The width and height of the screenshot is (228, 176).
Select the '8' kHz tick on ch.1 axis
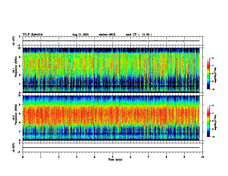tap(20, 57)
